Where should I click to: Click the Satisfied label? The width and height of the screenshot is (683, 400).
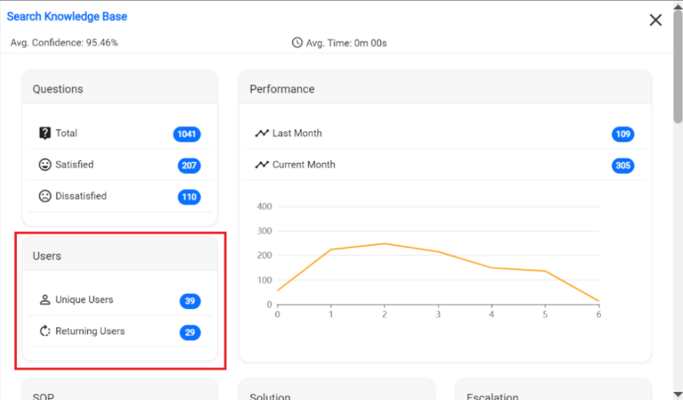tap(75, 164)
